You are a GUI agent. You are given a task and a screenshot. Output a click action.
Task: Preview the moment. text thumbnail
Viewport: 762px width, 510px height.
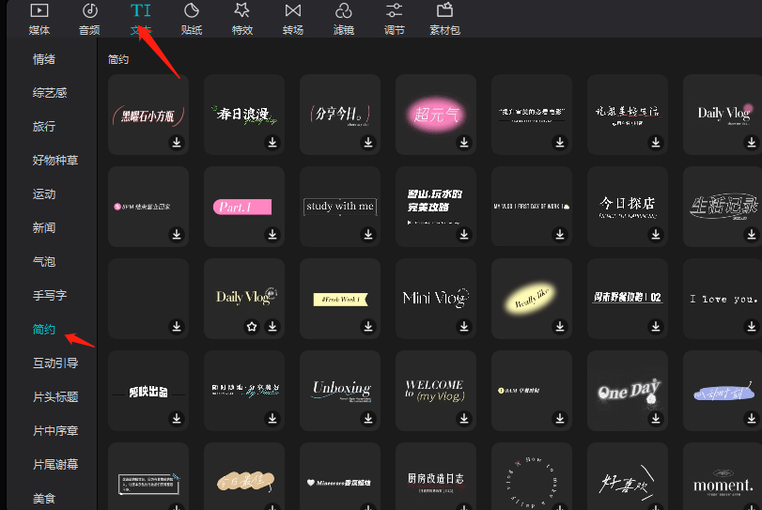723,476
